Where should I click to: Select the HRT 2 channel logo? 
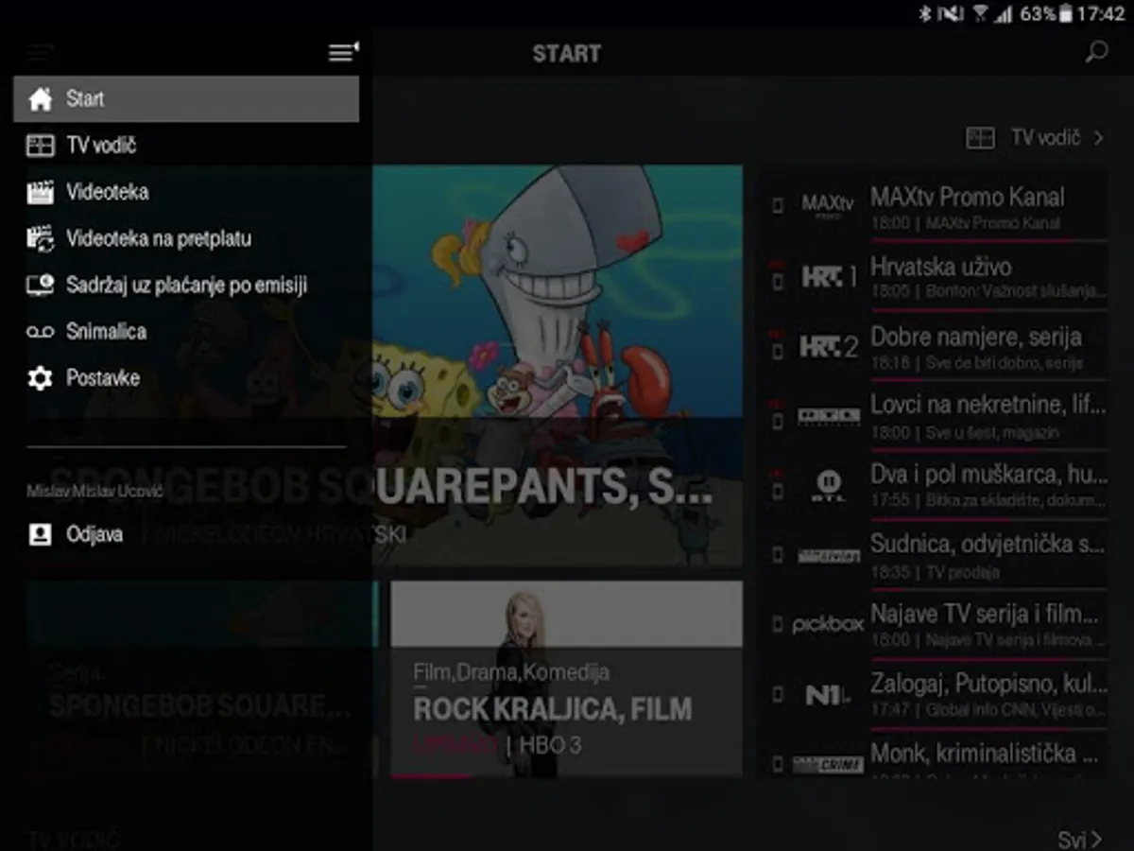(829, 347)
